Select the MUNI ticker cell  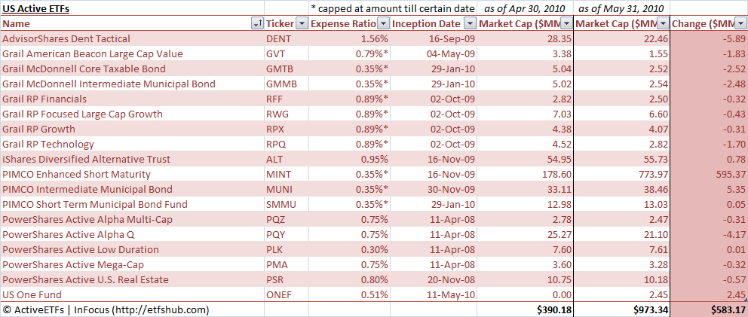tap(287, 189)
